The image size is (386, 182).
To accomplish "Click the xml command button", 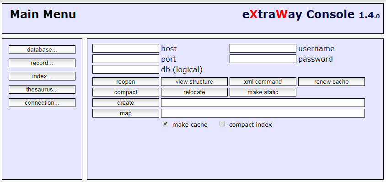I will pos(263,81).
